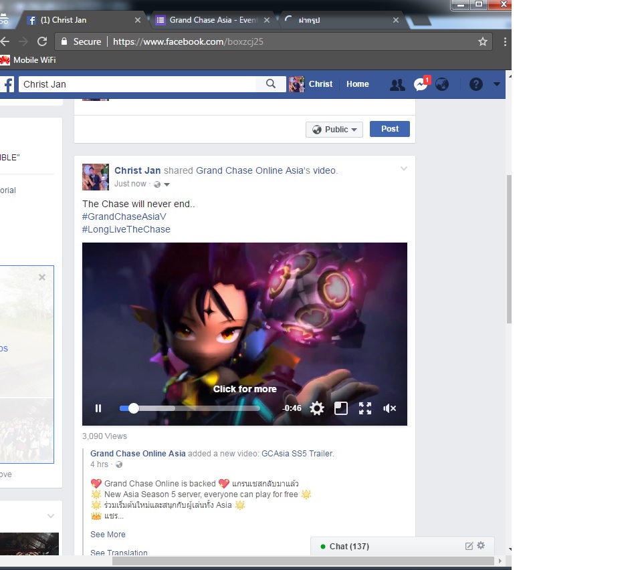The width and height of the screenshot is (642, 570).
Task: Switch to the ฝากรูป tab
Action: 340,19
